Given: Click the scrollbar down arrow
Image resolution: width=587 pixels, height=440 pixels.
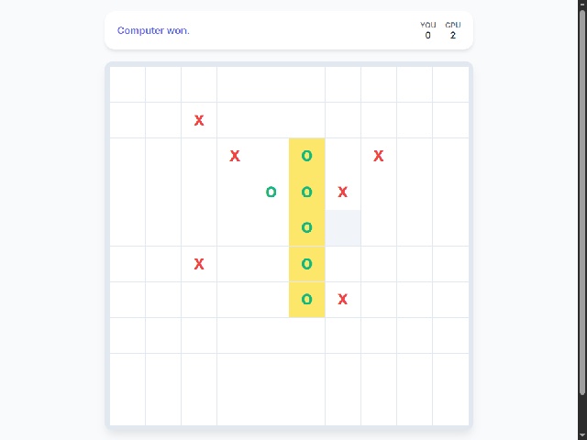Looking at the screenshot, I should click(582, 434).
